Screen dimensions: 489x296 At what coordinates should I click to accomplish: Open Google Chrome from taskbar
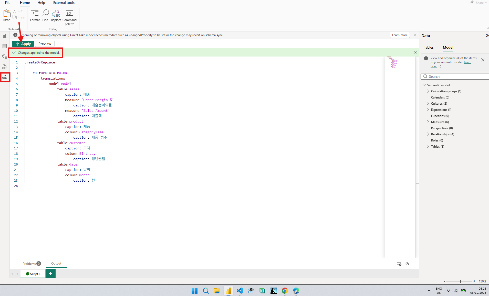285,291
